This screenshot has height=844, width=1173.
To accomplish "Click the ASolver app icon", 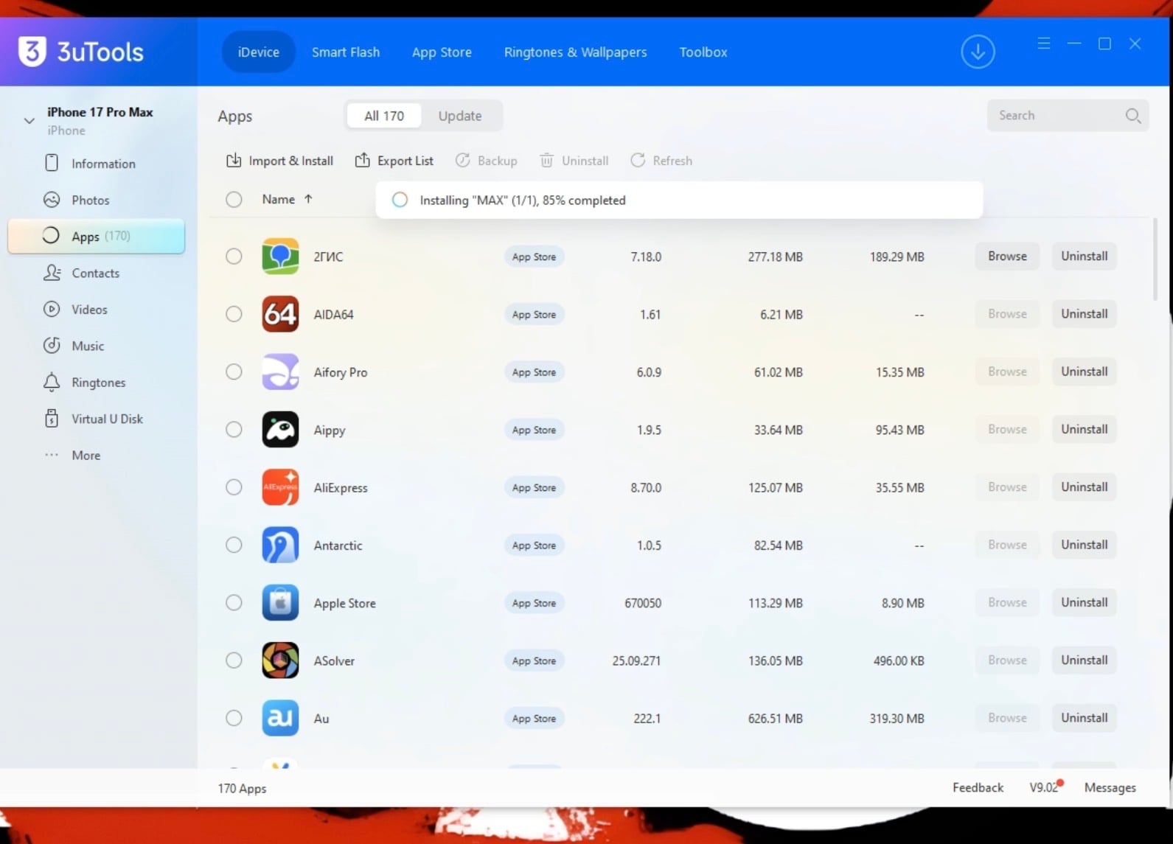I will point(280,660).
